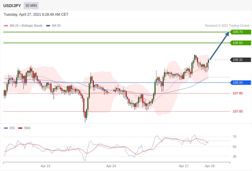Click the 108.70 resistance price tag

pyautogui.click(x=241, y=32)
